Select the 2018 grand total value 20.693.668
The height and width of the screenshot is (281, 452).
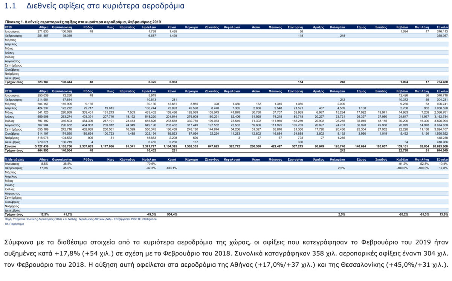440,146
